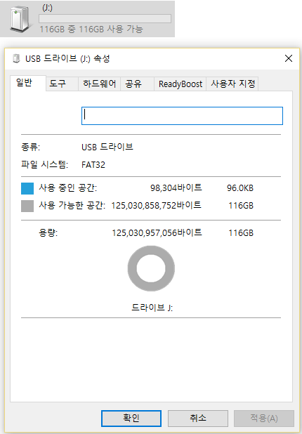
Task: Click the 'USB 드라이브' type value
Action: click(107, 147)
